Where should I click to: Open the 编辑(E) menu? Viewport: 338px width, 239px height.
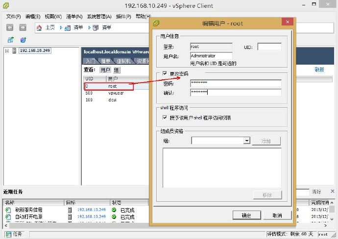[33, 17]
